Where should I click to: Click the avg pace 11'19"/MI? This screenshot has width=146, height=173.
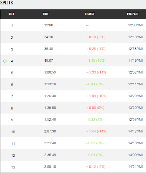click(135, 61)
